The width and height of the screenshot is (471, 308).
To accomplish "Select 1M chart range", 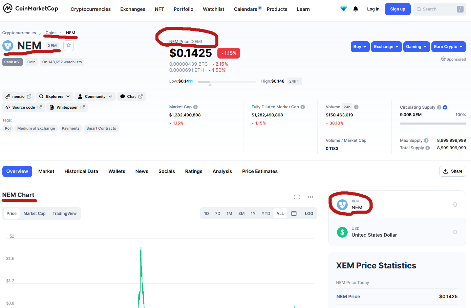I will click(x=229, y=214).
